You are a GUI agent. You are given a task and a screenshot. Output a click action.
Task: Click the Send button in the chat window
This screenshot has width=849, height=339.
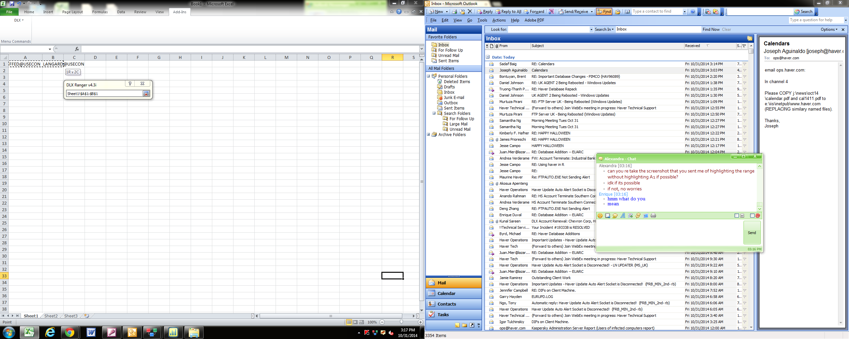point(752,233)
